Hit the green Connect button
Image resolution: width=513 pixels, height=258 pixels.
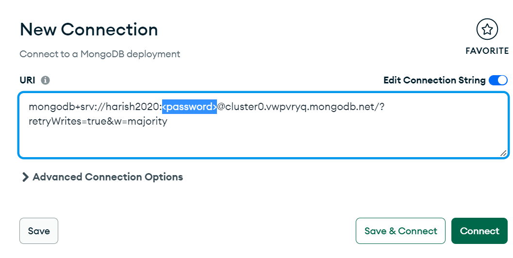pyautogui.click(x=480, y=231)
